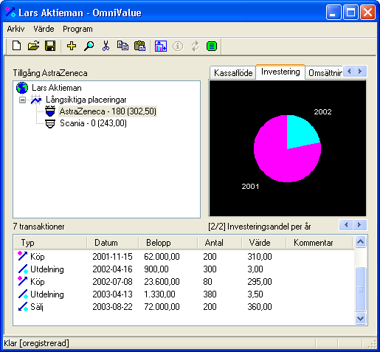Click the transaction list scroll down arrow
380x352 pixels.
pyautogui.click(x=361, y=319)
